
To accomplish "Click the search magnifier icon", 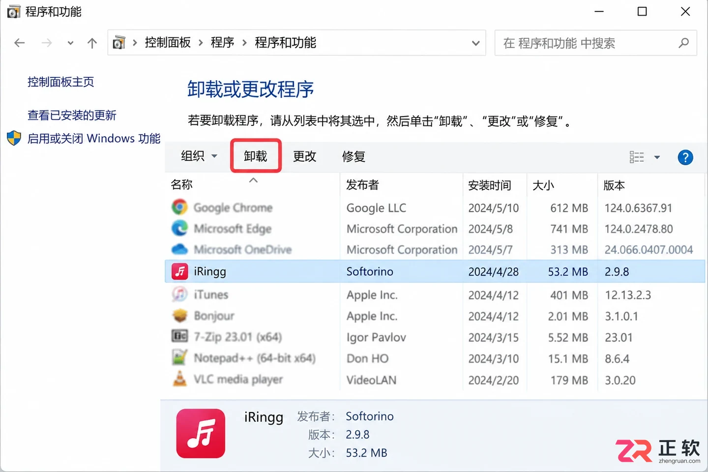I will 683,43.
